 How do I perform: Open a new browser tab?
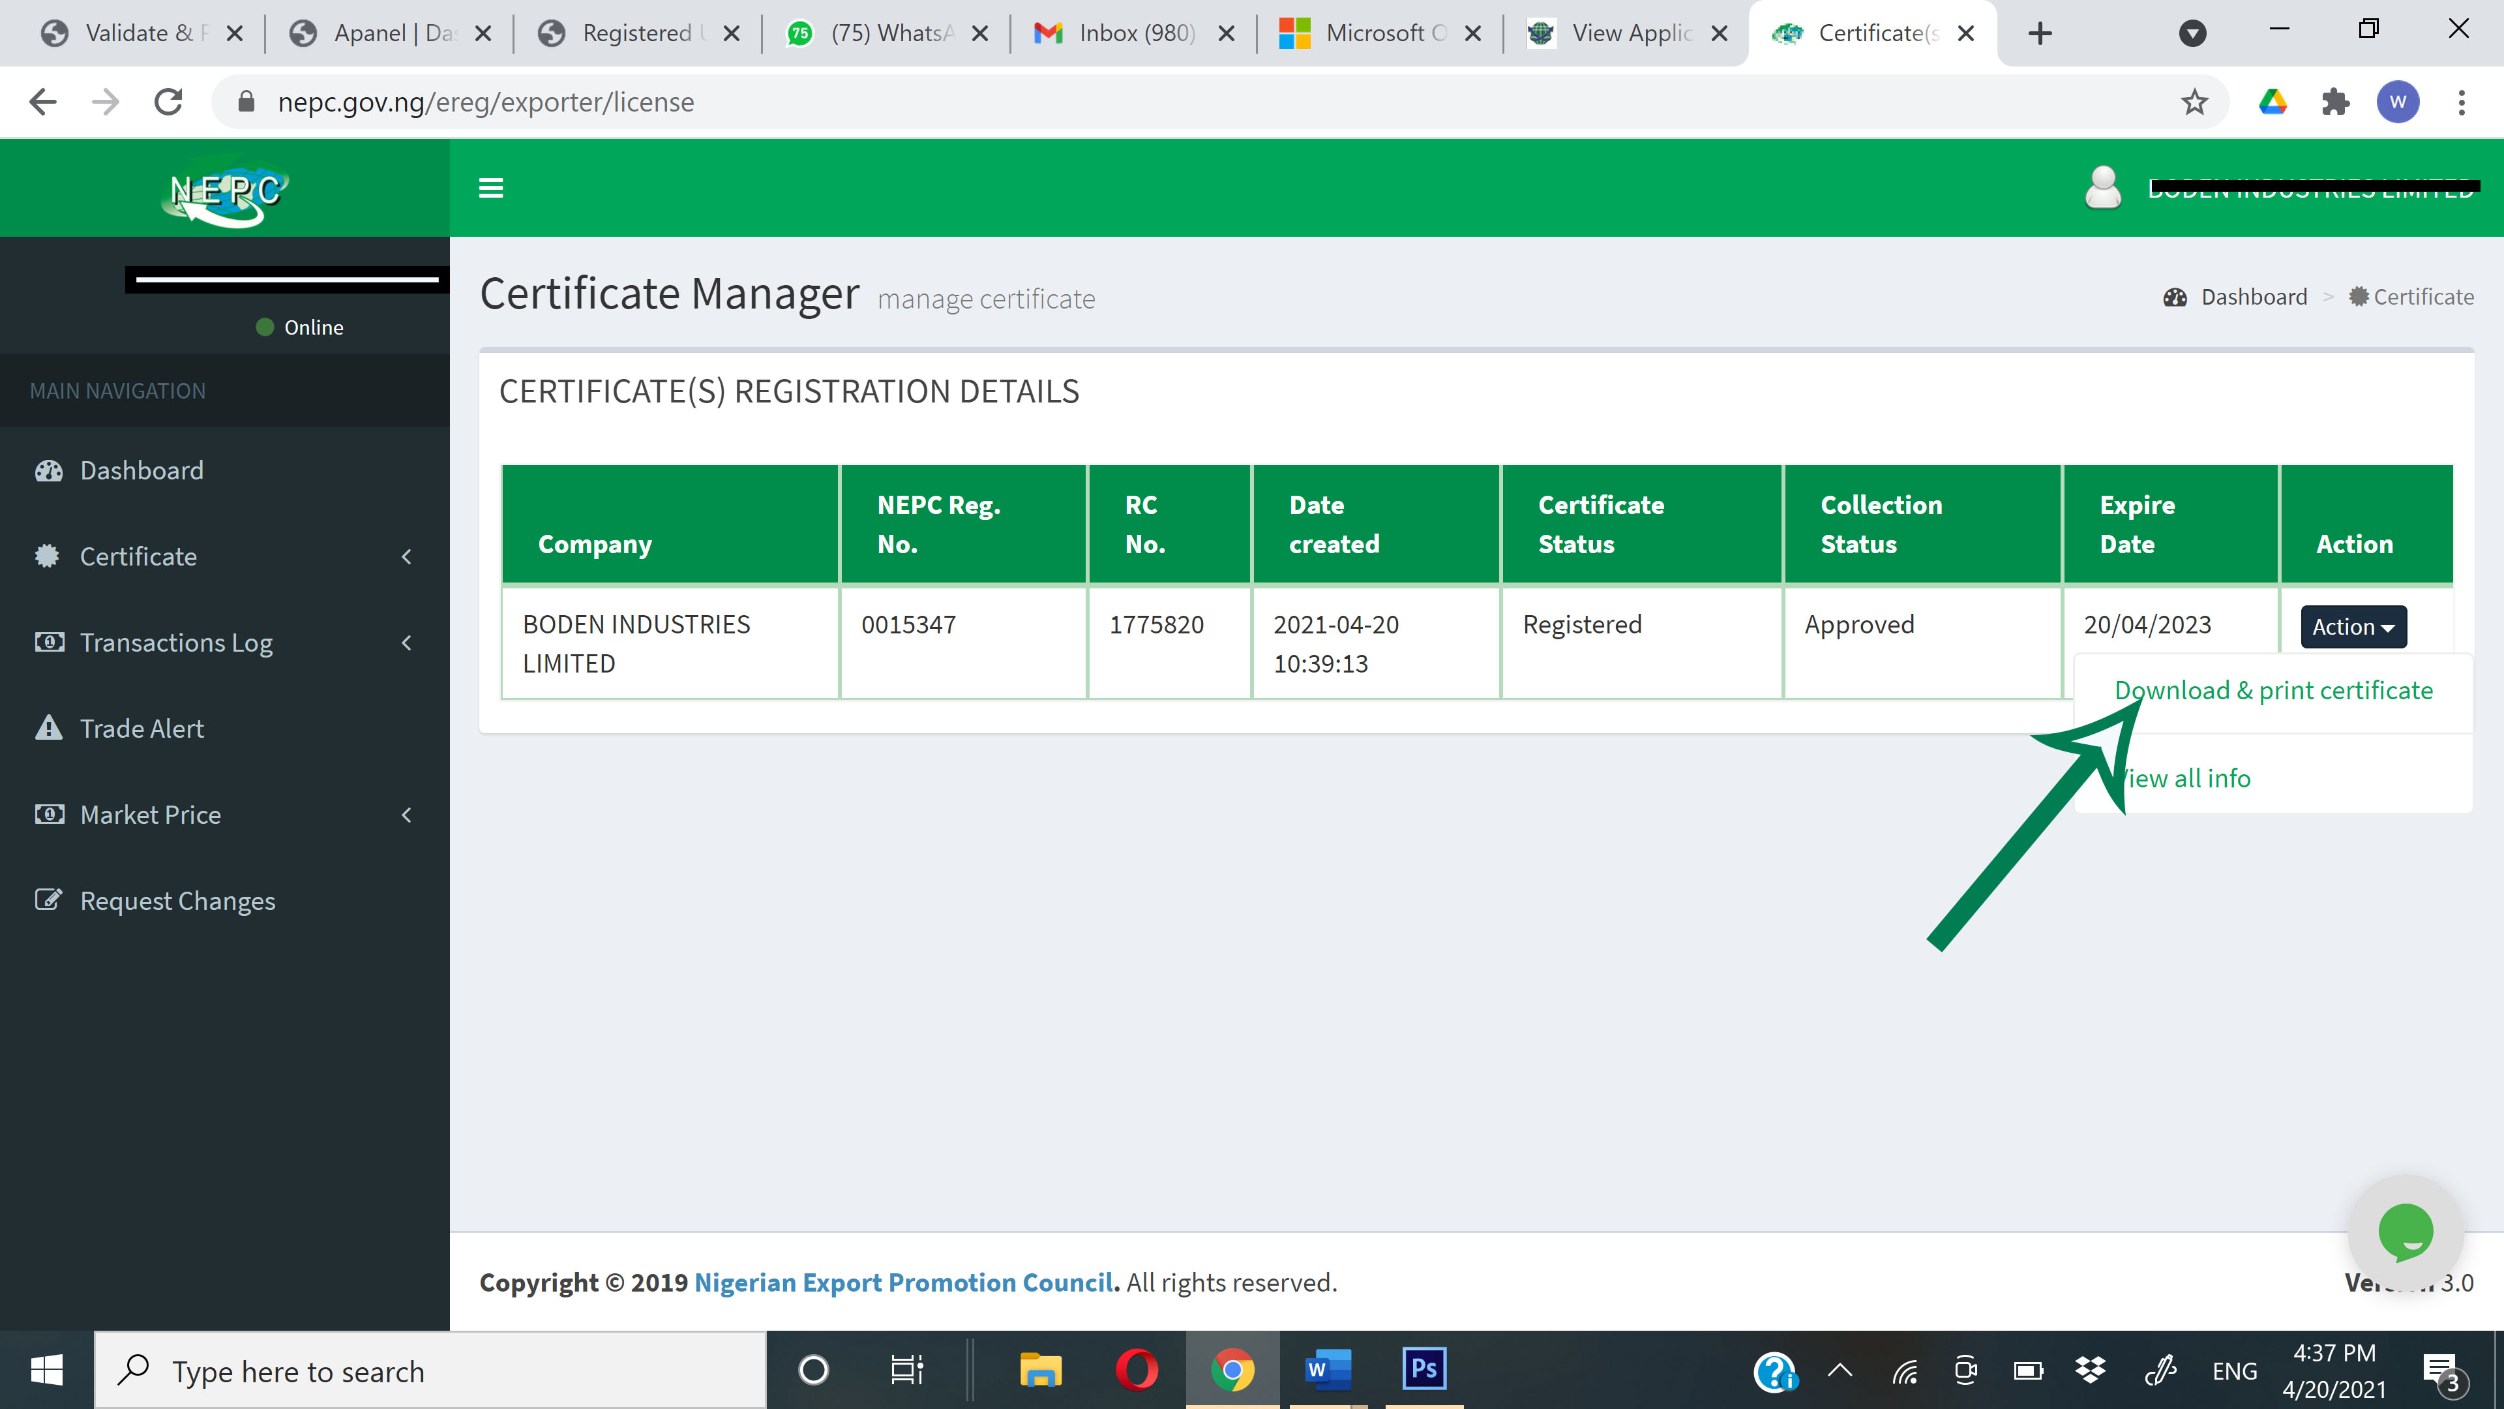click(2040, 33)
